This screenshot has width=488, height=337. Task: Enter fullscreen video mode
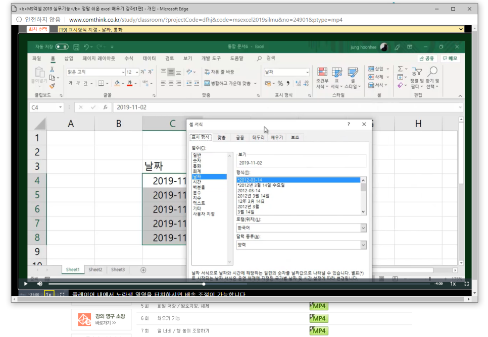click(466, 284)
